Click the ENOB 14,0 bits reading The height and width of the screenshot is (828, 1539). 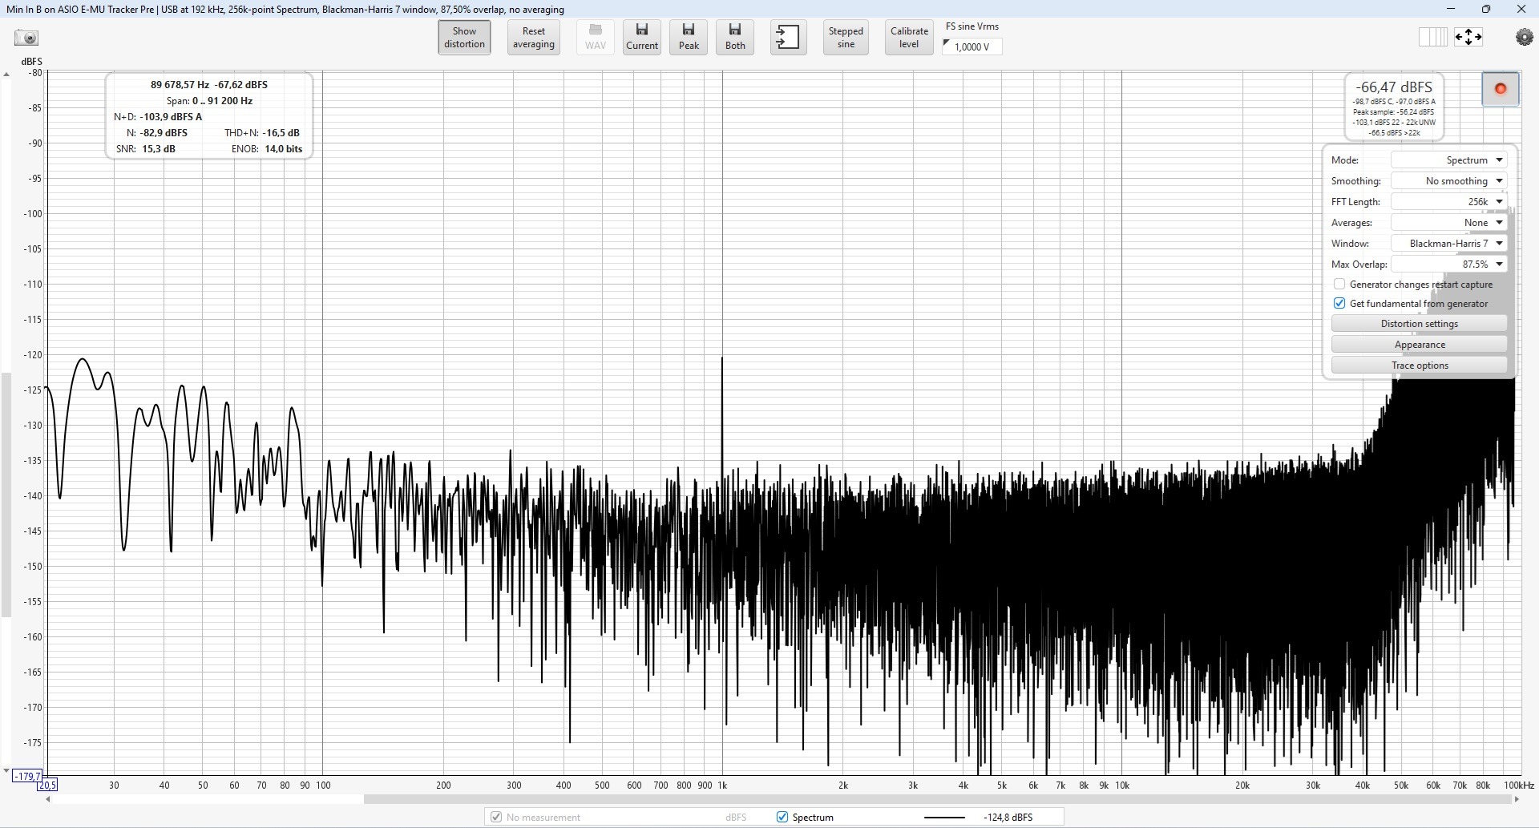tap(267, 149)
